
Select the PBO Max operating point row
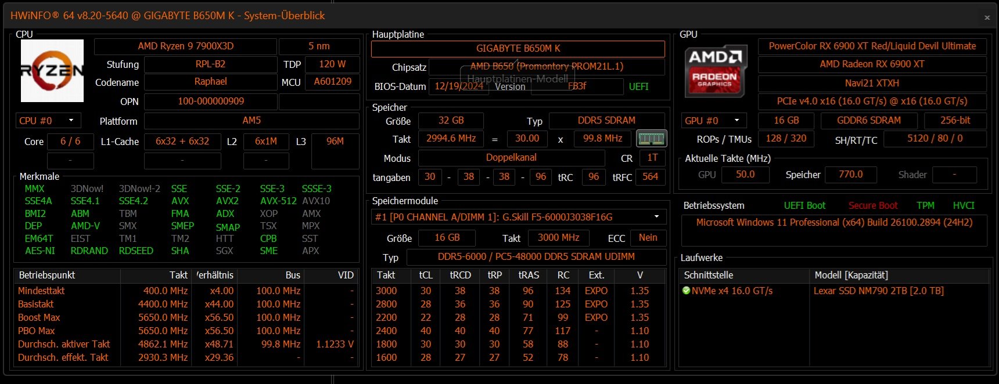[x=185, y=331]
